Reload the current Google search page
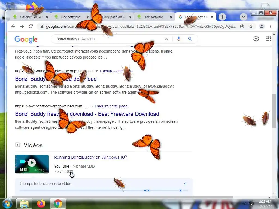The width and height of the screenshot is (279, 209). click(31, 26)
